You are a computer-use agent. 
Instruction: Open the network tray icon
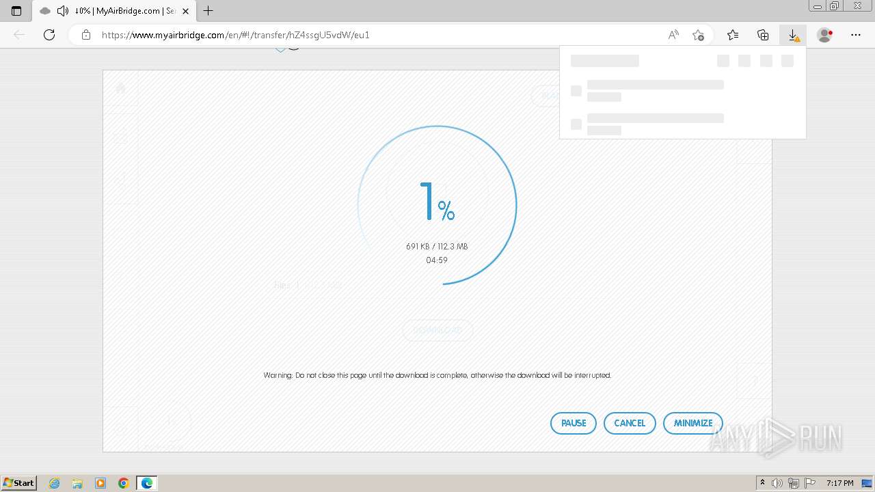794,483
